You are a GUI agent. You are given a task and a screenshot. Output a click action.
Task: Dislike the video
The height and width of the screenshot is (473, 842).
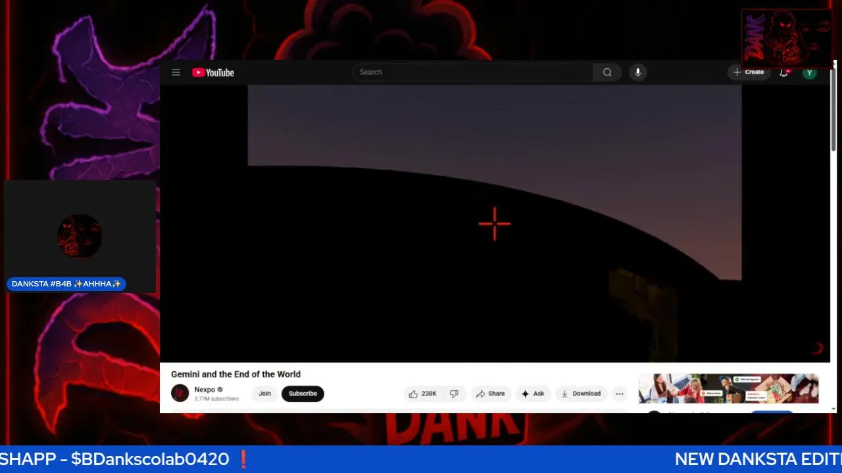tap(454, 394)
